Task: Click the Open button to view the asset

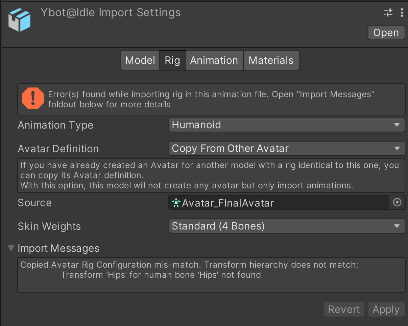Action: [386, 32]
